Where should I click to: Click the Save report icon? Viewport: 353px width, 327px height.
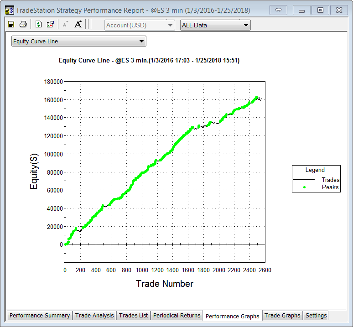pyautogui.click(x=11, y=25)
